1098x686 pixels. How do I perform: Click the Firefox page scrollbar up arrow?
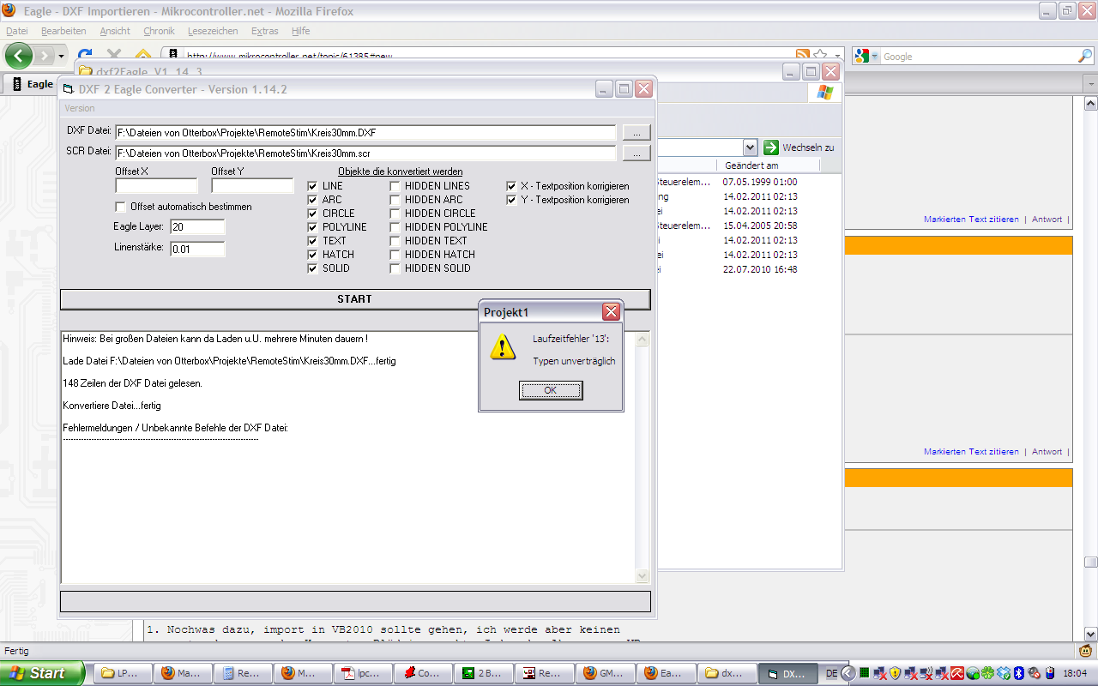(1090, 104)
